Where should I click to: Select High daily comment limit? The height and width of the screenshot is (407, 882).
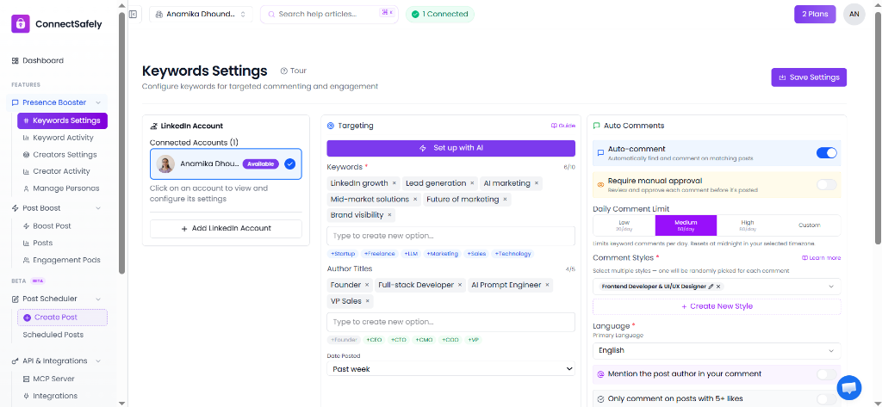pyautogui.click(x=748, y=225)
